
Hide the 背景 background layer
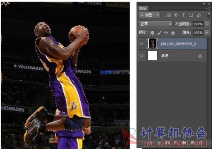click(141, 56)
